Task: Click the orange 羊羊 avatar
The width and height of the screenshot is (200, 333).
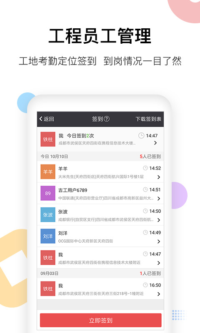Action: coord(48,171)
